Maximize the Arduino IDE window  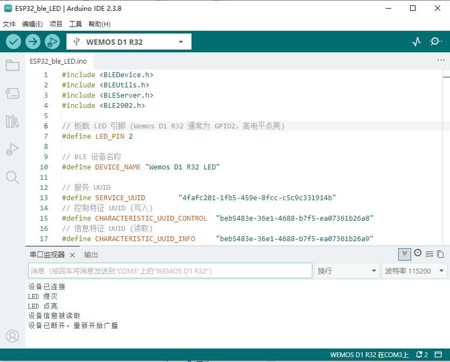tap(413, 8)
